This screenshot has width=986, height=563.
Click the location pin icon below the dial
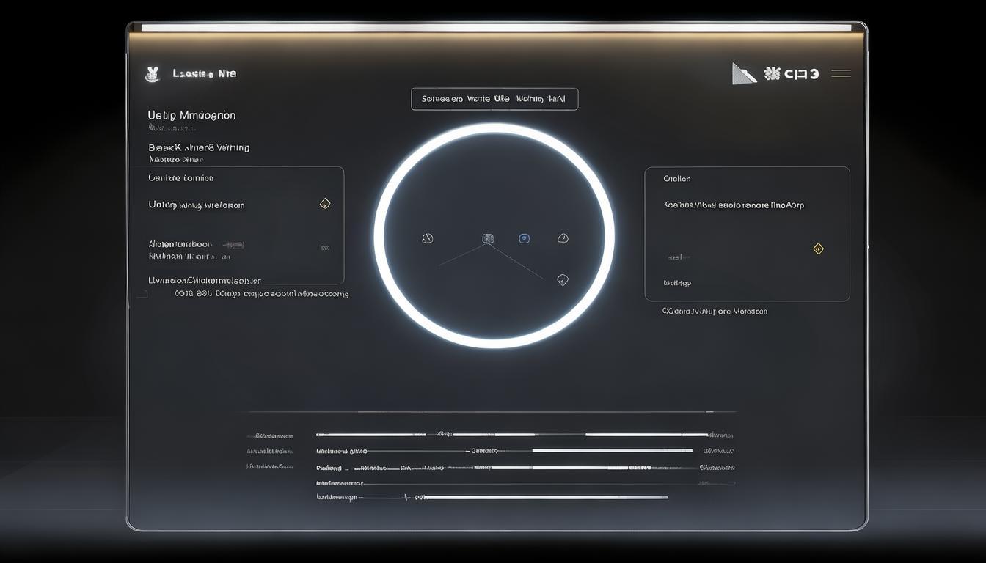click(x=563, y=279)
